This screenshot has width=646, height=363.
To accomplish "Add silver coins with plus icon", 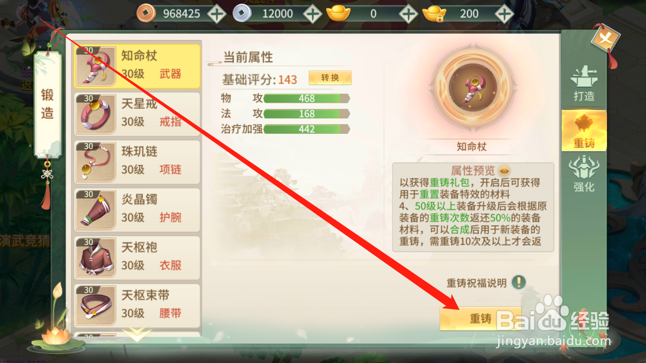I will click(x=312, y=14).
